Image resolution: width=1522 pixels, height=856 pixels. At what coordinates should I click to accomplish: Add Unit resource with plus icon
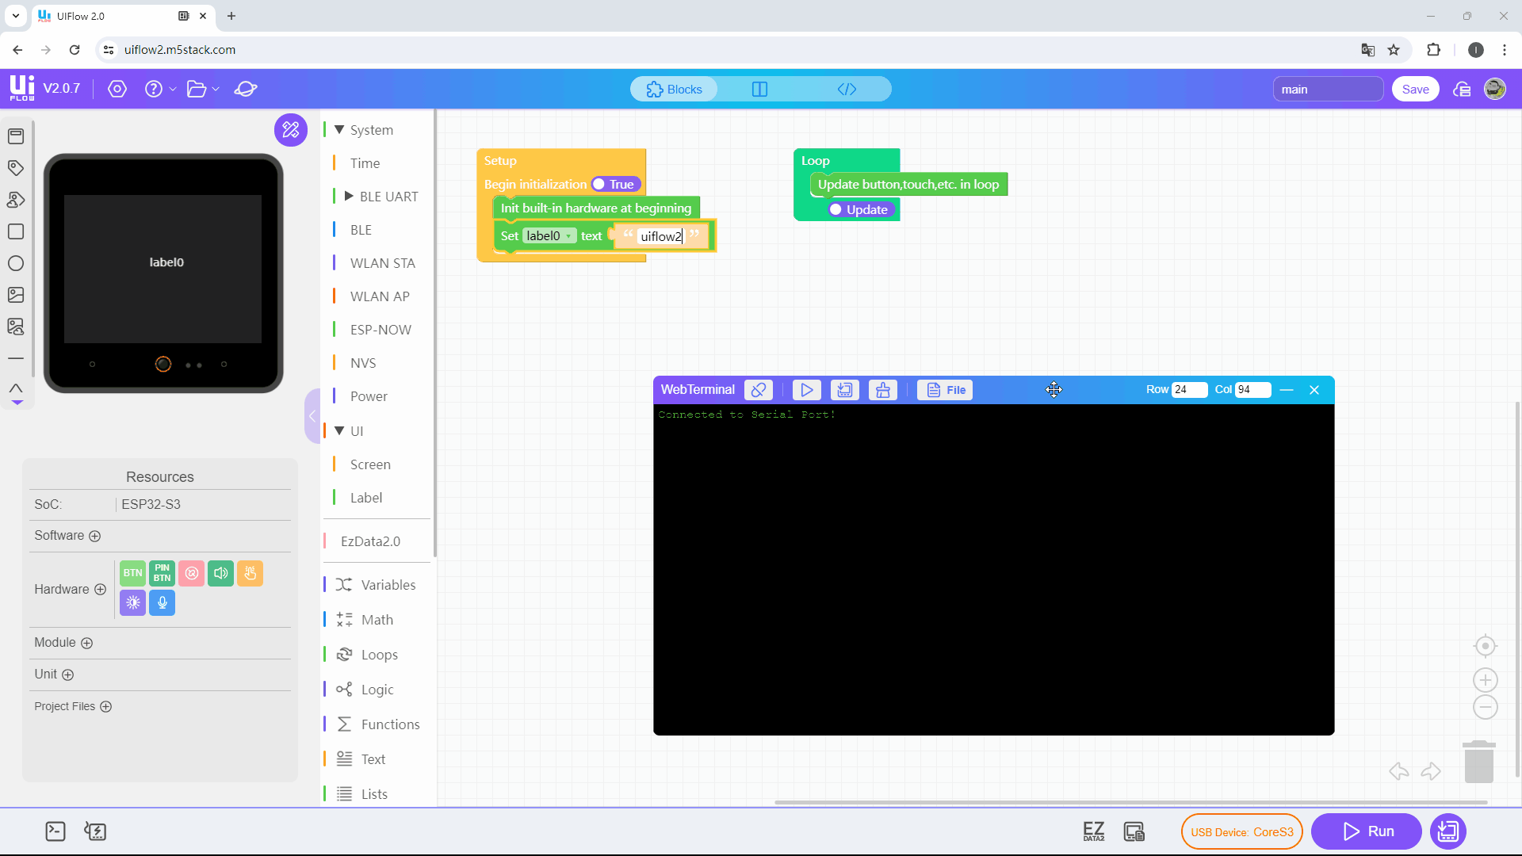click(68, 674)
